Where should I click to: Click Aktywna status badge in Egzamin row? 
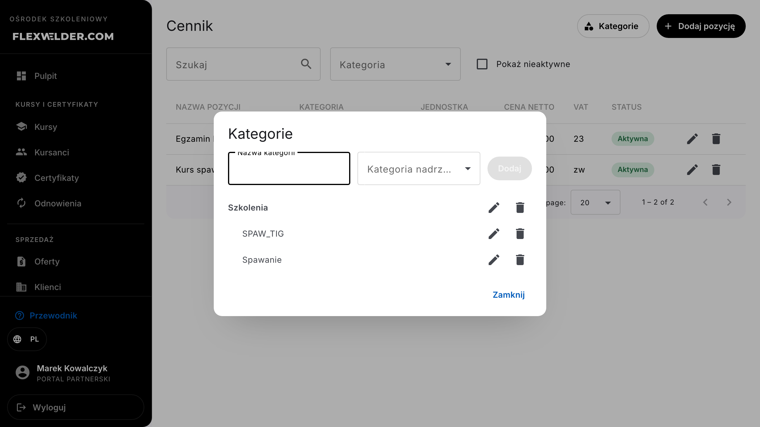coord(633,139)
